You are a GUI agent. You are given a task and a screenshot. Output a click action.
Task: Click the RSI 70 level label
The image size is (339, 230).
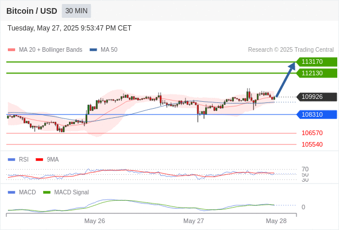305,169
